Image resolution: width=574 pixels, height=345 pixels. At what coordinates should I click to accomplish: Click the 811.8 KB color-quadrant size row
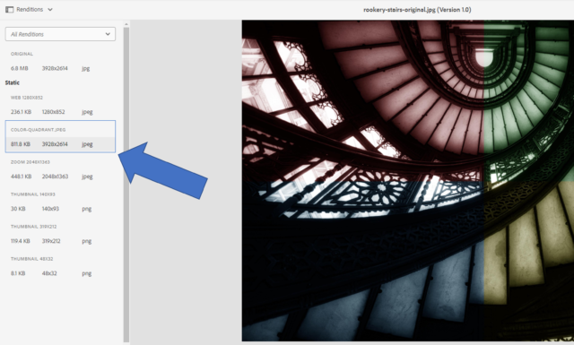(60, 144)
